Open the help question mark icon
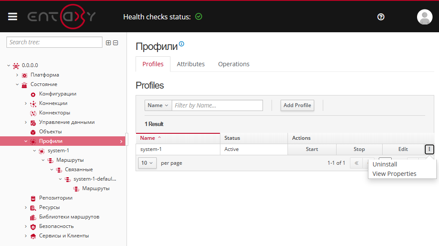This screenshot has height=246, width=439. [381, 17]
